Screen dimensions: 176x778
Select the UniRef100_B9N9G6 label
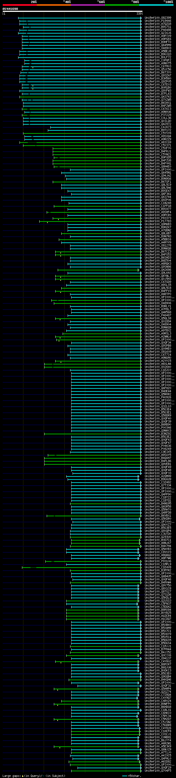158,179
